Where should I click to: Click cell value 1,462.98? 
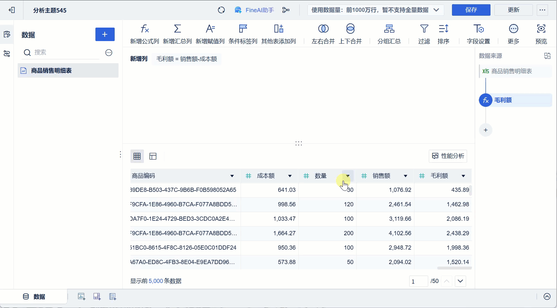point(458,204)
